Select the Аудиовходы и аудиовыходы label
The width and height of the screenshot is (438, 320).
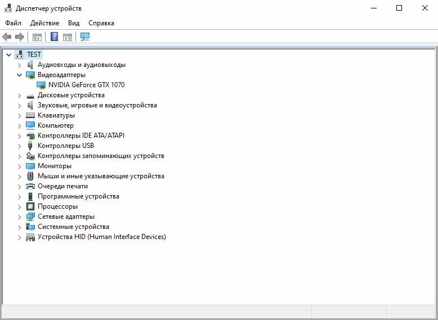click(82, 65)
